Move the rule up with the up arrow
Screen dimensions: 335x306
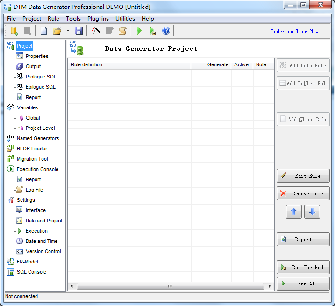293,212
